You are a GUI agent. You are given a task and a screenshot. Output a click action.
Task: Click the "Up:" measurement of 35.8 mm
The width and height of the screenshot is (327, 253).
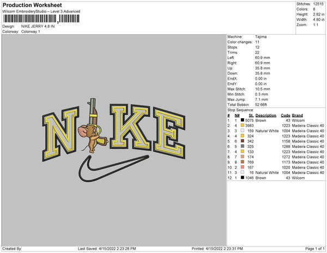coord(262,68)
